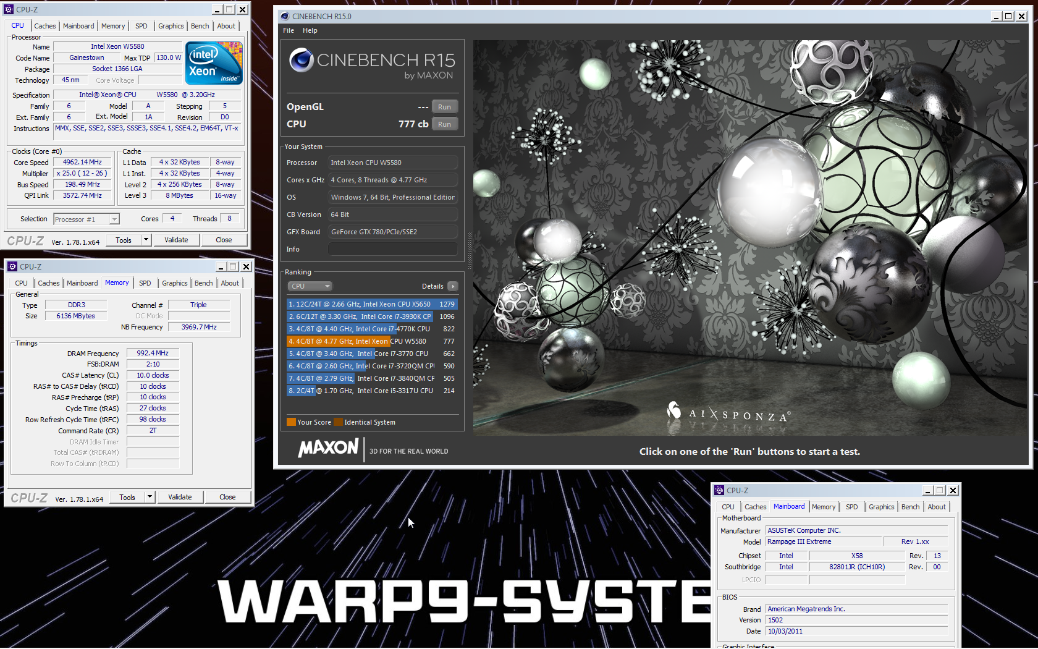This screenshot has height=649, width=1038.
Task: Click the brown Identical System legend swatch
Action: click(x=338, y=422)
